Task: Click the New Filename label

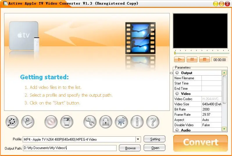Action: pos(184,78)
